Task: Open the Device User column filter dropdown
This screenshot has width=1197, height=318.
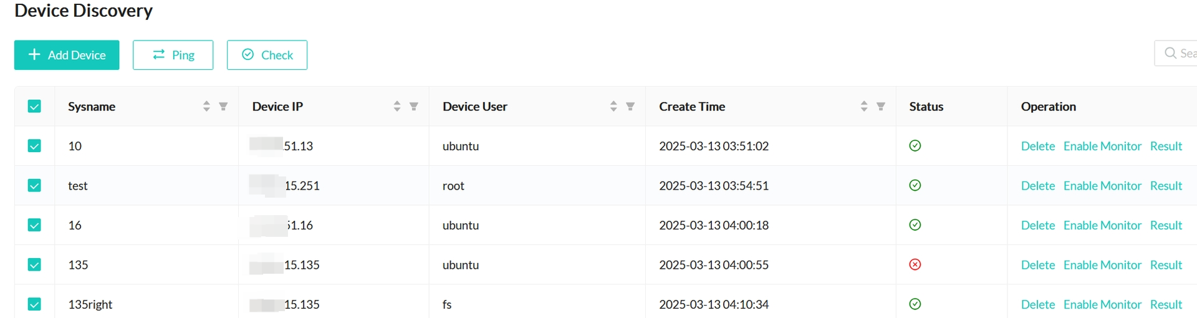Action: tap(630, 107)
